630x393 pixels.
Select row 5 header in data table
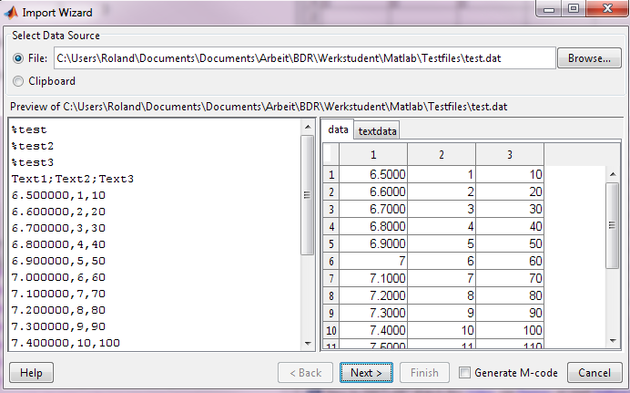pyautogui.click(x=331, y=243)
